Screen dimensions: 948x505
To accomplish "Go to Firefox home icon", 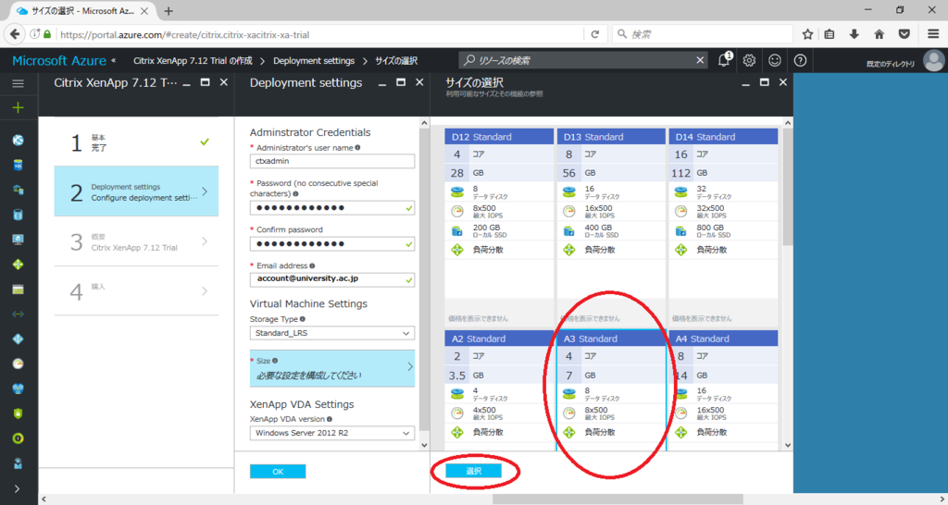I will [x=879, y=34].
